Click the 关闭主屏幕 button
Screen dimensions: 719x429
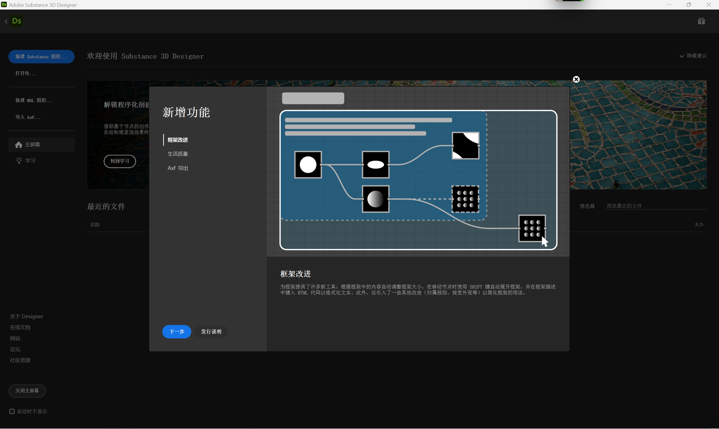point(27,391)
